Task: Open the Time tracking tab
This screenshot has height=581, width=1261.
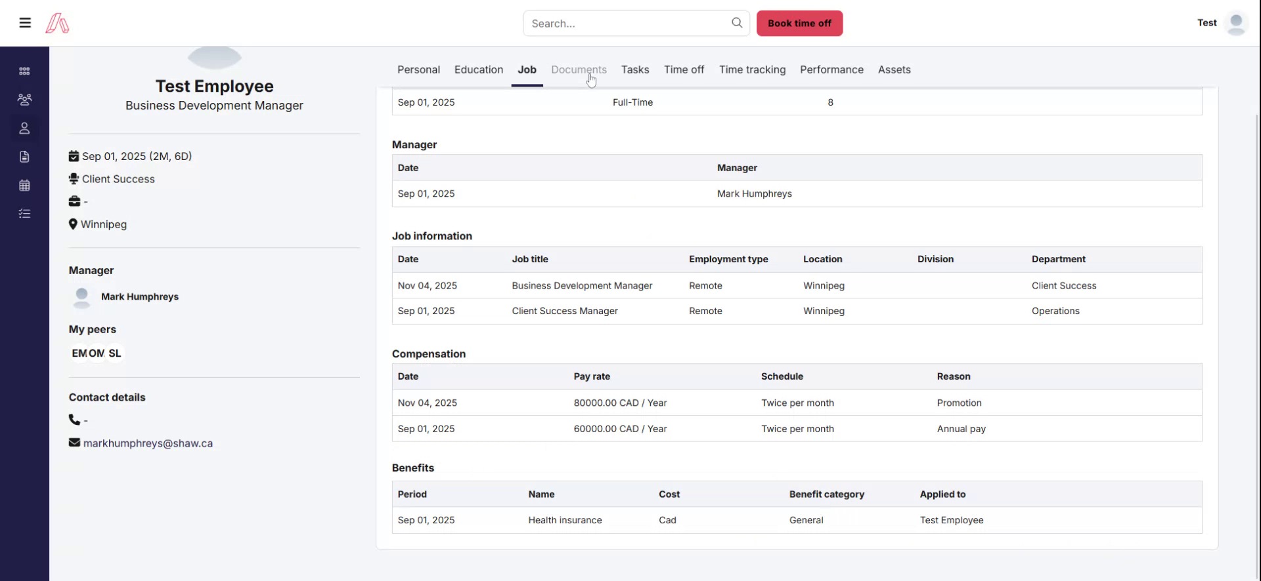Action: [752, 70]
